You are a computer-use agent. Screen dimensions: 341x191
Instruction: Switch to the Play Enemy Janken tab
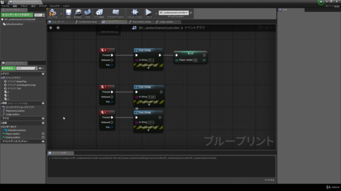(x=141, y=22)
